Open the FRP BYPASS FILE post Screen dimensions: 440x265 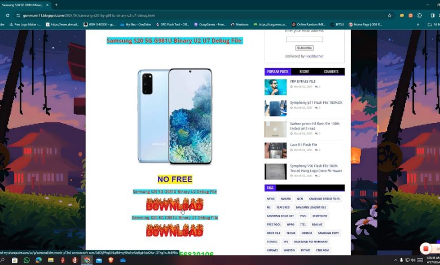[x=303, y=81]
